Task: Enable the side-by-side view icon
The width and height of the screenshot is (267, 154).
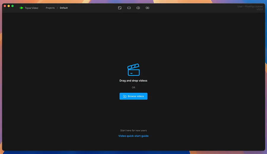Action: 147,8
